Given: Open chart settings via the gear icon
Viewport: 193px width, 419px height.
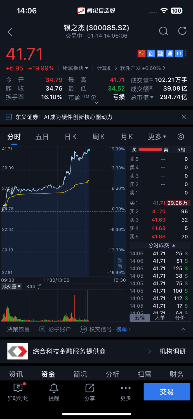Looking at the screenshot, I should pyautogui.click(x=180, y=137).
